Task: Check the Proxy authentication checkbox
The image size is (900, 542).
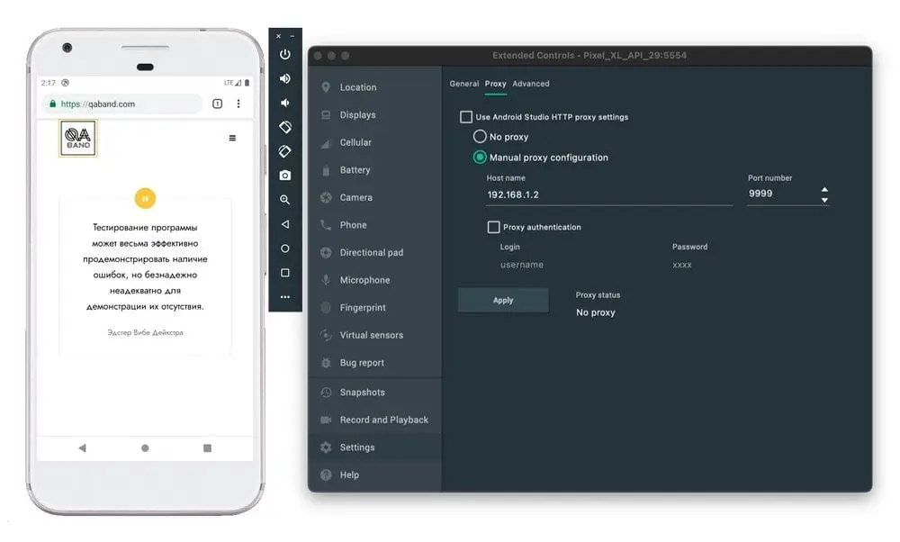Action: [x=493, y=228]
